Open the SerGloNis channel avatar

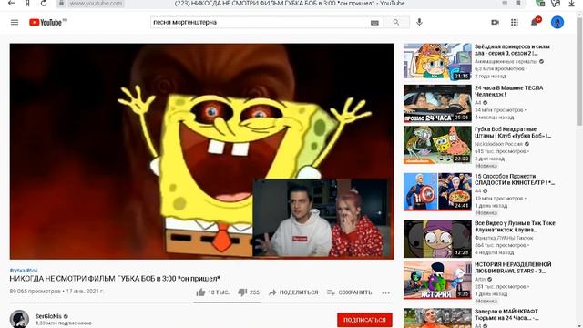19,319
